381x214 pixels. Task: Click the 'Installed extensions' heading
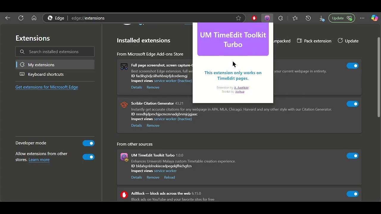[x=143, y=40]
